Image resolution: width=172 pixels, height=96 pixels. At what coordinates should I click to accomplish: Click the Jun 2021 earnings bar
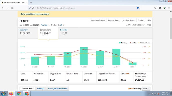(116, 57)
